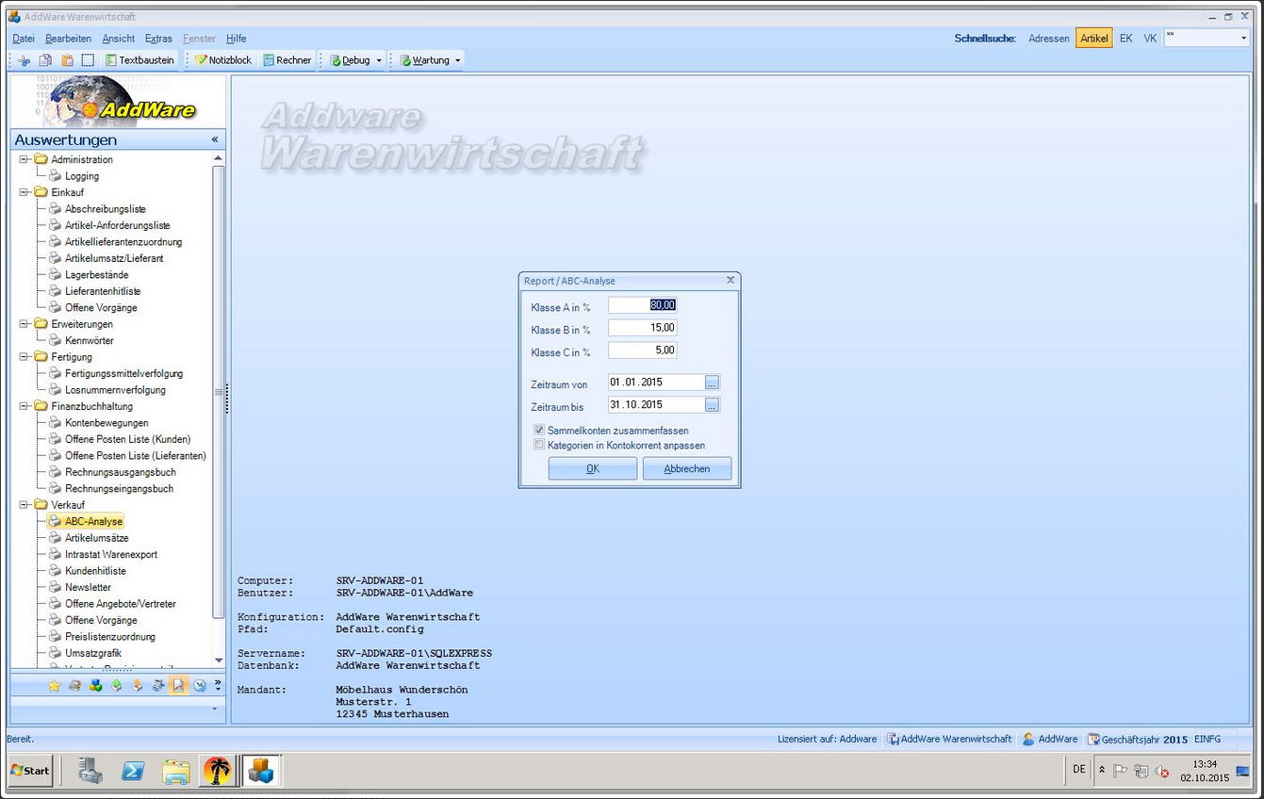Show more navigation pane buttons

[x=218, y=685]
